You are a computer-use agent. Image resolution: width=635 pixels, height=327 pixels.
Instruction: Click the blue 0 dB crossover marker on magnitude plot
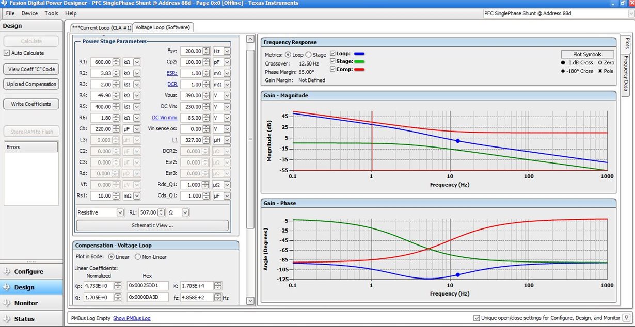pos(457,141)
